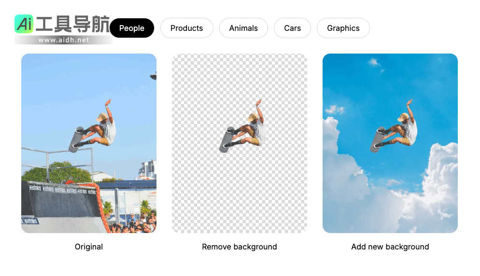The image size is (480, 276).
Task: Switch to the Products tab
Action: click(x=186, y=28)
